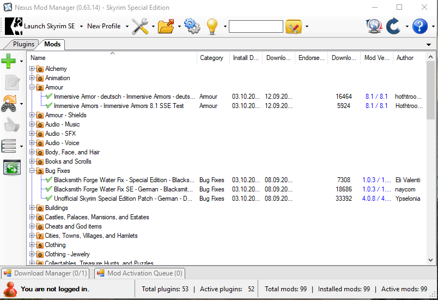Expand the Alchemy category node
This screenshot has height=300, width=438.
32,69
